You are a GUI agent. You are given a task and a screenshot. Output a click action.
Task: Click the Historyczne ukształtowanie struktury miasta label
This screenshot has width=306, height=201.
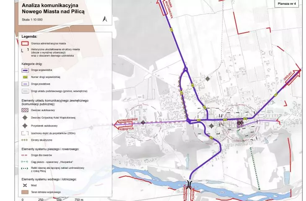(x=55, y=52)
